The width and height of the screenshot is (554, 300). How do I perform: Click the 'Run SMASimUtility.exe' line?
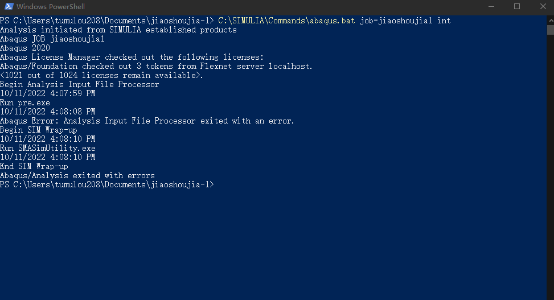tap(48, 148)
